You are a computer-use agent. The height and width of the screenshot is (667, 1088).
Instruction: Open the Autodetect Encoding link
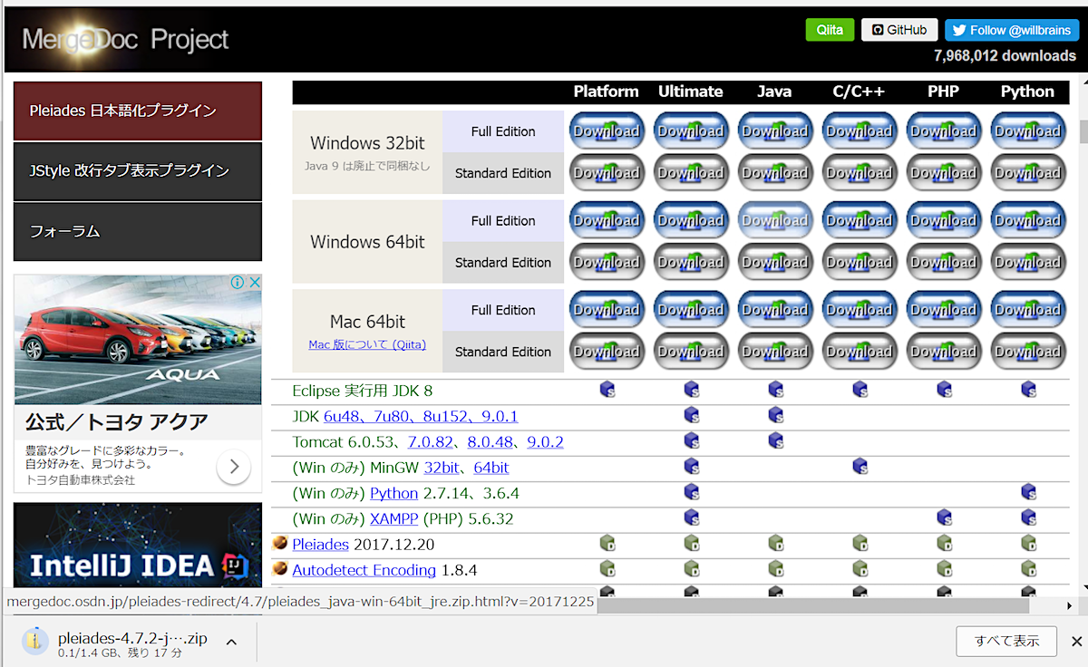[364, 570]
